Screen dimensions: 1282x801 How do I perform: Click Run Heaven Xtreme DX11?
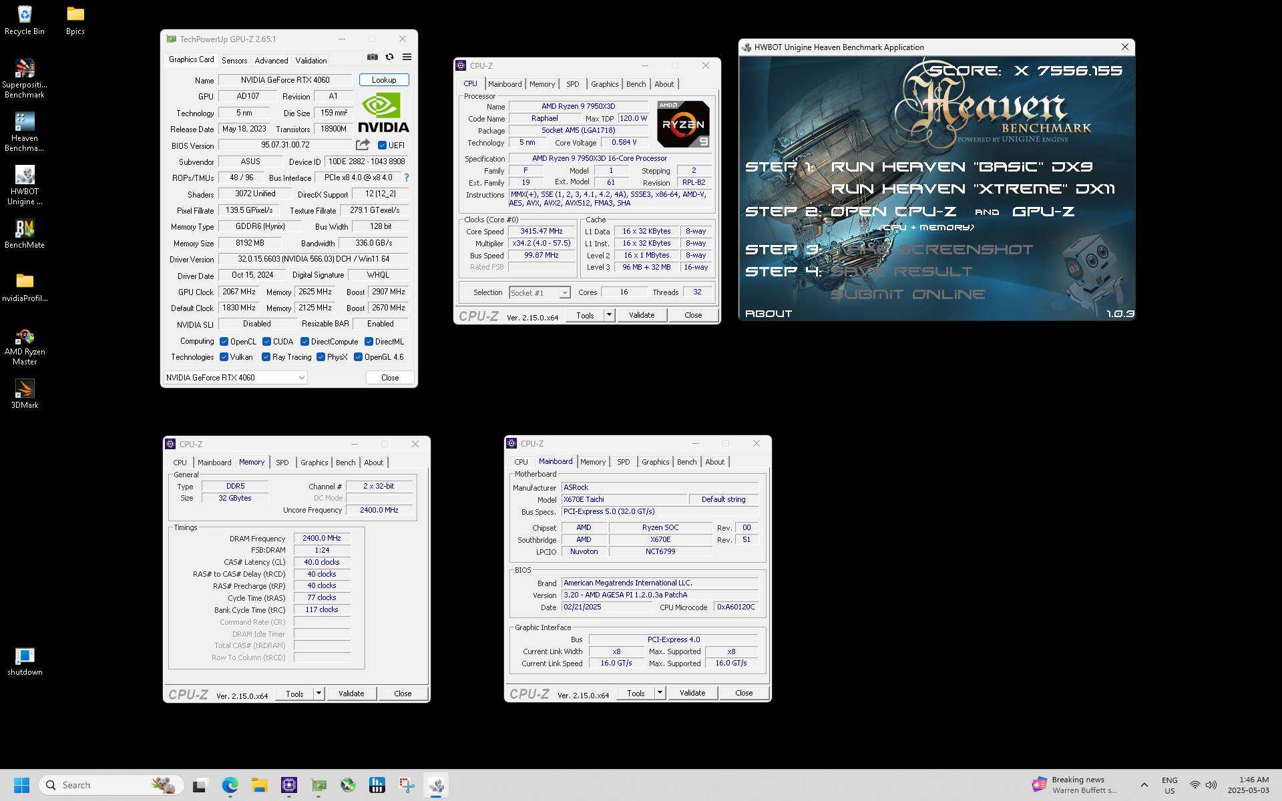click(973, 189)
